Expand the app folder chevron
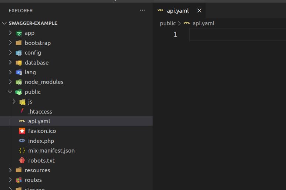This screenshot has width=286, height=190. tap(10, 33)
